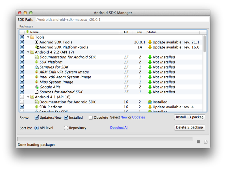Click the Name column header
Image resolution: width=226 pixels, height=170 pixels.
pyautogui.click(x=72, y=32)
